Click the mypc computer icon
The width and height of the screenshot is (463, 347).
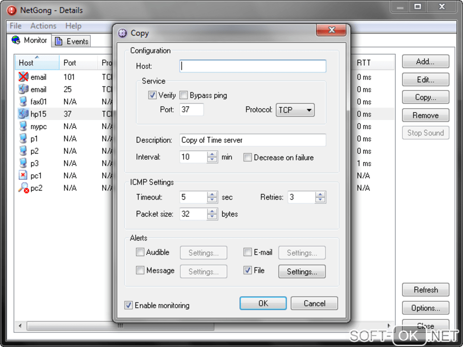pyautogui.click(x=23, y=126)
